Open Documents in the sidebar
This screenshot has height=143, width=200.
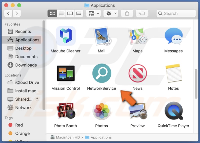[x=22, y=56]
